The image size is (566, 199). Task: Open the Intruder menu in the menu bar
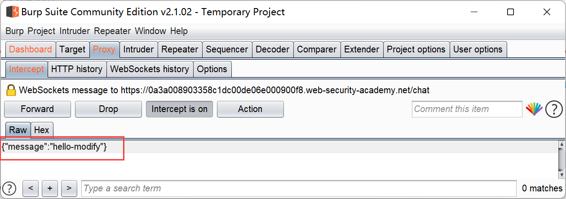(x=75, y=31)
